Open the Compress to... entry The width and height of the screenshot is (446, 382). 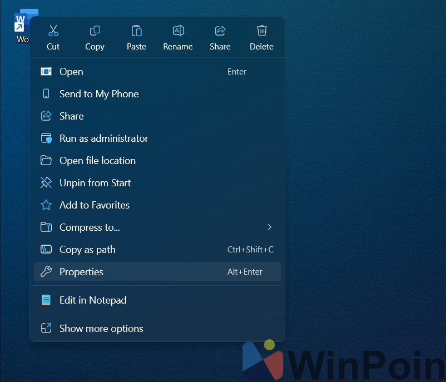157,227
